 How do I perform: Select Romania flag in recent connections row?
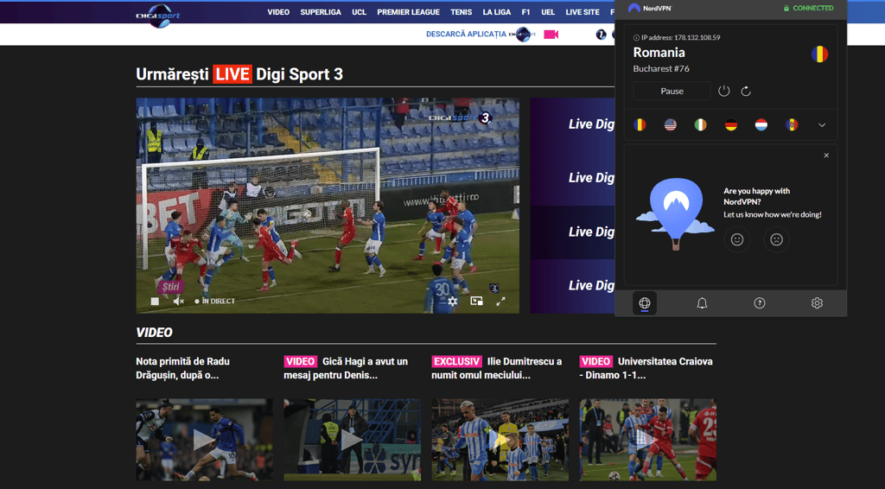(x=640, y=124)
